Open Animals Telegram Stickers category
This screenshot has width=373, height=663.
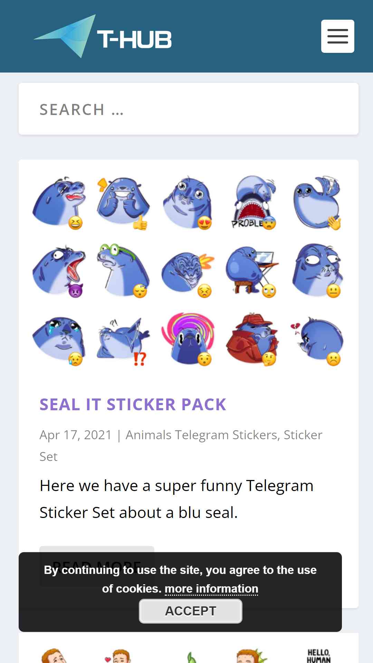(202, 435)
